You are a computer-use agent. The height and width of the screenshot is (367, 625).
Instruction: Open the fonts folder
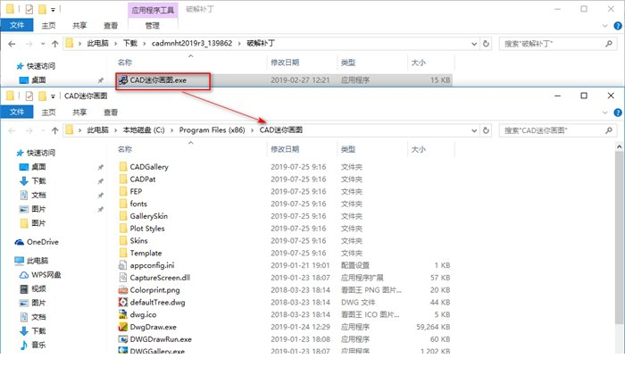click(x=137, y=204)
